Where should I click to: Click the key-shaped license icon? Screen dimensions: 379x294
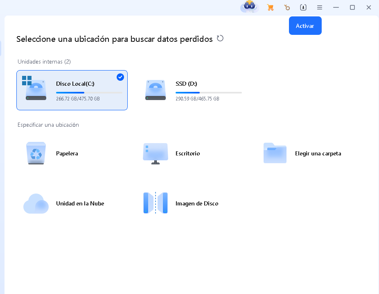(287, 7)
